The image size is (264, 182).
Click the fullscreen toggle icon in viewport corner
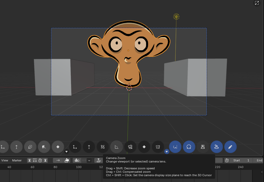(x=257, y=3)
